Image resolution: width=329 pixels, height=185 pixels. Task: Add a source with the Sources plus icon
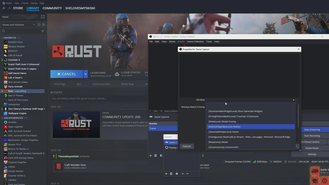166,174
